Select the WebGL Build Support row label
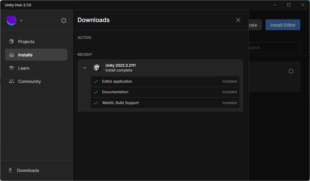This screenshot has height=181, width=310. coord(120,103)
